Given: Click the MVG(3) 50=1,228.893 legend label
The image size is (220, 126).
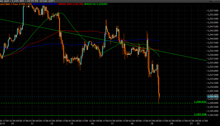Looking at the screenshot, I should (x=96, y=4).
